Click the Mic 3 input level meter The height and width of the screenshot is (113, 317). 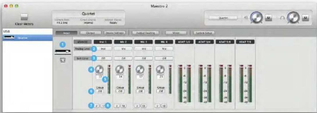coord(150,79)
